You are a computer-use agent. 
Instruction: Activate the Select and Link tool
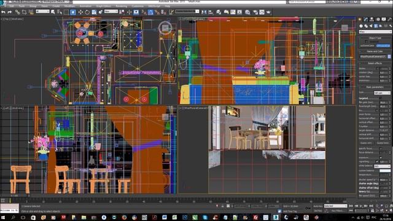(17, 12)
